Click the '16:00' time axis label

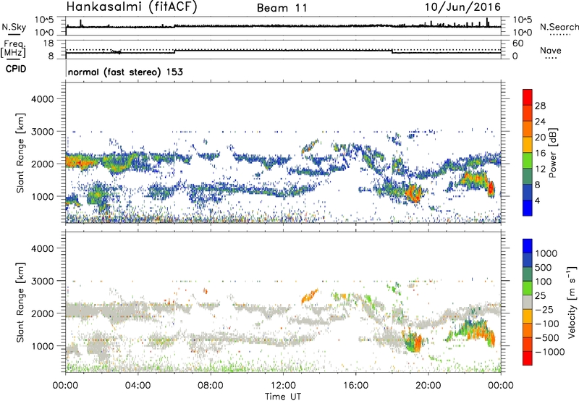pyautogui.click(x=355, y=386)
